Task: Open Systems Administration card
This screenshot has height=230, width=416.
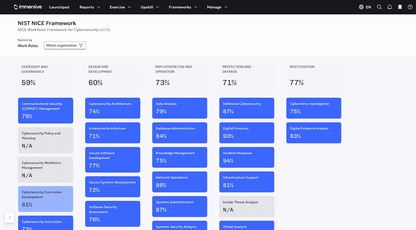Action: [x=180, y=207]
